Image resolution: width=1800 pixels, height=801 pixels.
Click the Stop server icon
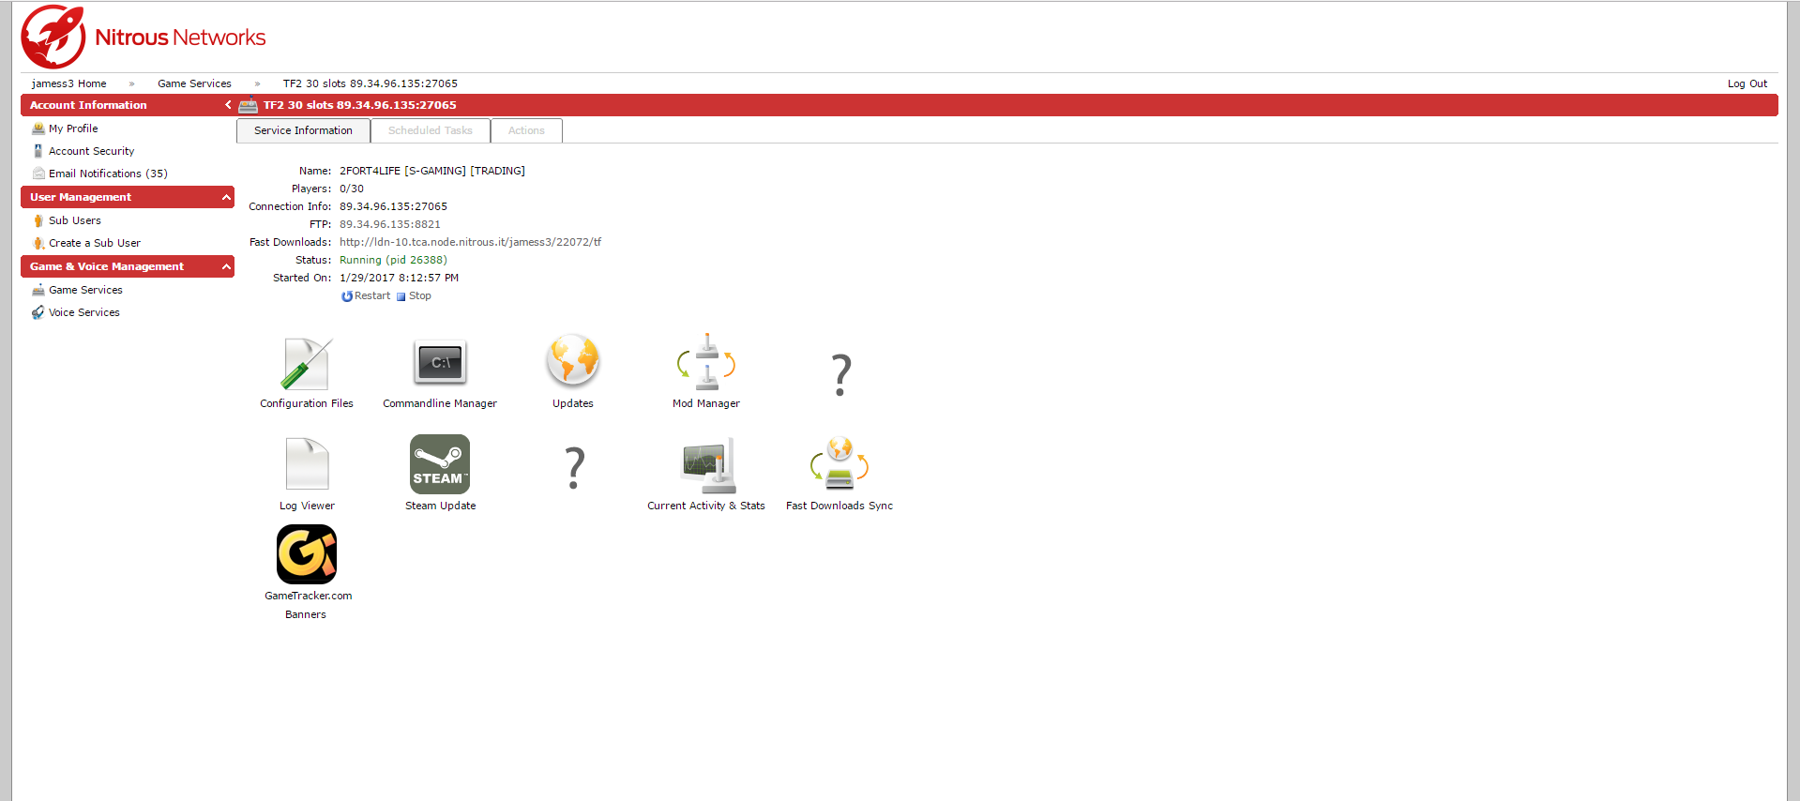(401, 296)
